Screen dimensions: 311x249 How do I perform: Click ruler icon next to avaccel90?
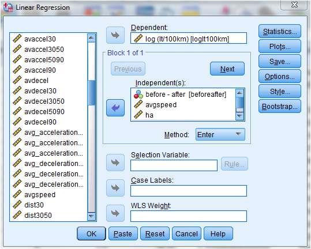[x=17, y=70]
